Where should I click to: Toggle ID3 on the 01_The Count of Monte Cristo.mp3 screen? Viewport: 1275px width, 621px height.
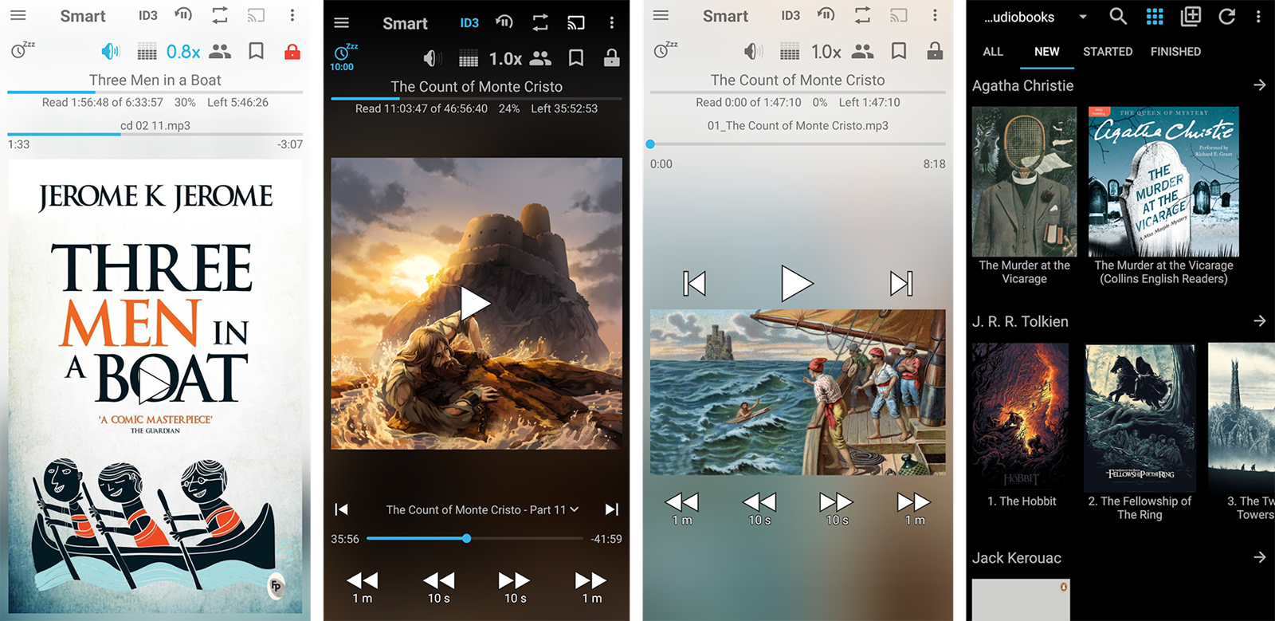click(x=790, y=16)
